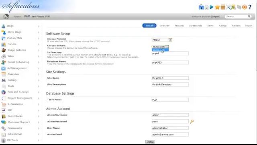Screen dimensions: 257x145
Task: Click the Social Networking category icon
Action: [x=4, y=62]
